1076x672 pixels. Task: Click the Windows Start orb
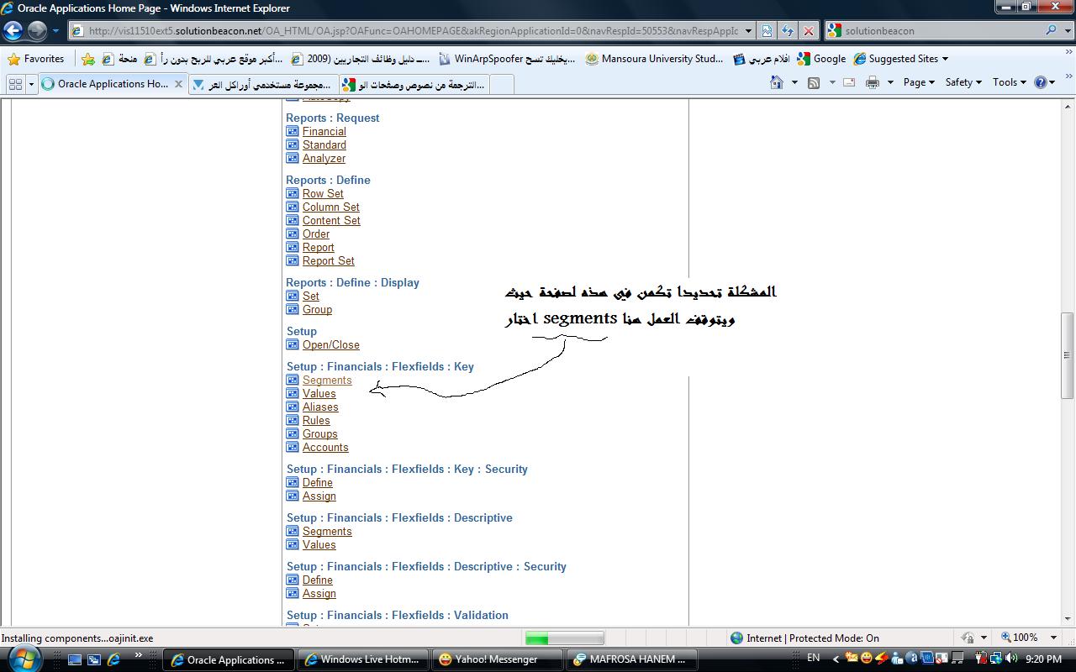(23, 658)
